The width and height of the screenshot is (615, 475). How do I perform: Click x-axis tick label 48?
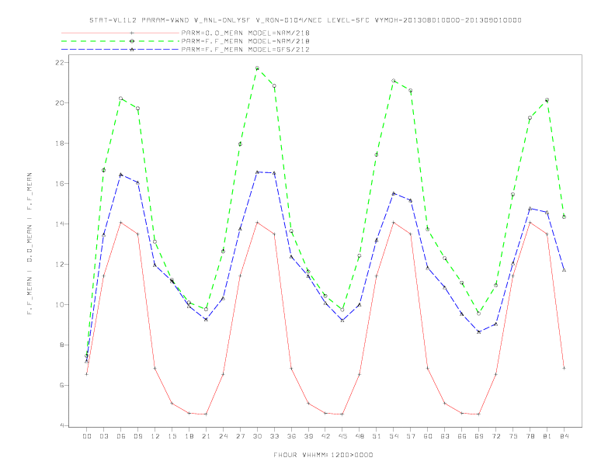click(360, 436)
